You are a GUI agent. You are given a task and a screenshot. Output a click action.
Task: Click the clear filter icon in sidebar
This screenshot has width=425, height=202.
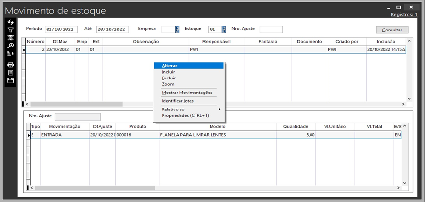click(x=10, y=38)
